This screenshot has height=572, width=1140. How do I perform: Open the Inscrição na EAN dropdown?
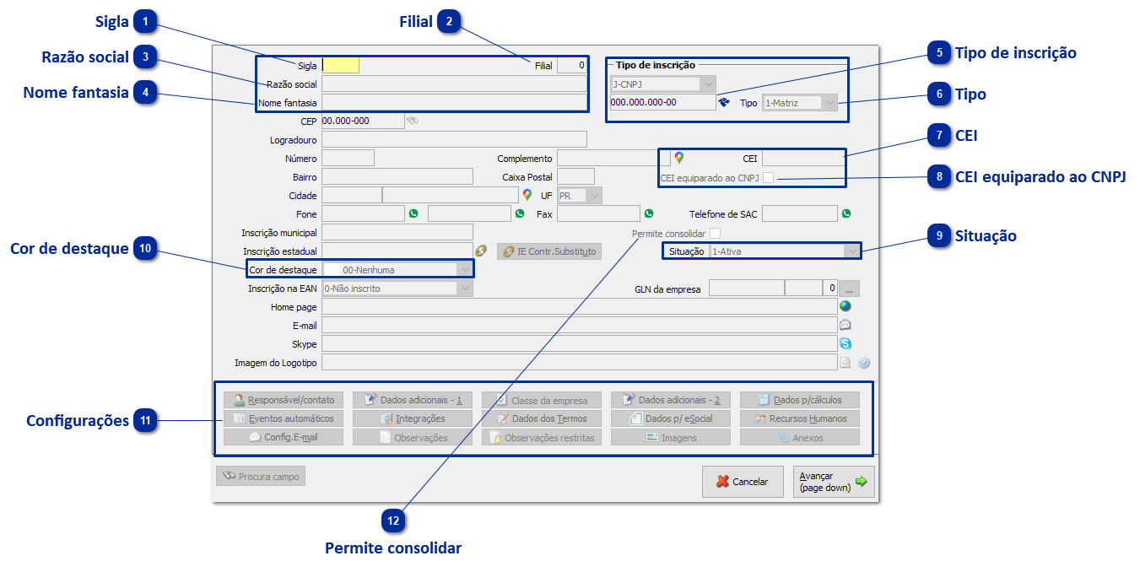coord(397,289)
